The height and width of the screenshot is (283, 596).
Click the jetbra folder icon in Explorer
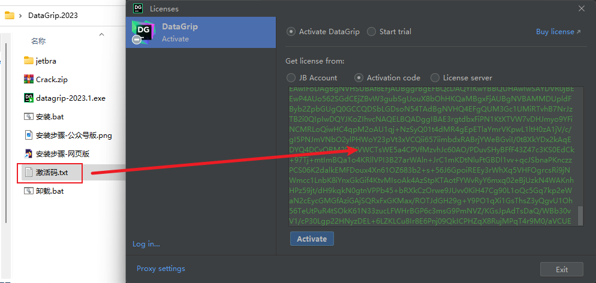pyautogui.click(x=29, y=61)
